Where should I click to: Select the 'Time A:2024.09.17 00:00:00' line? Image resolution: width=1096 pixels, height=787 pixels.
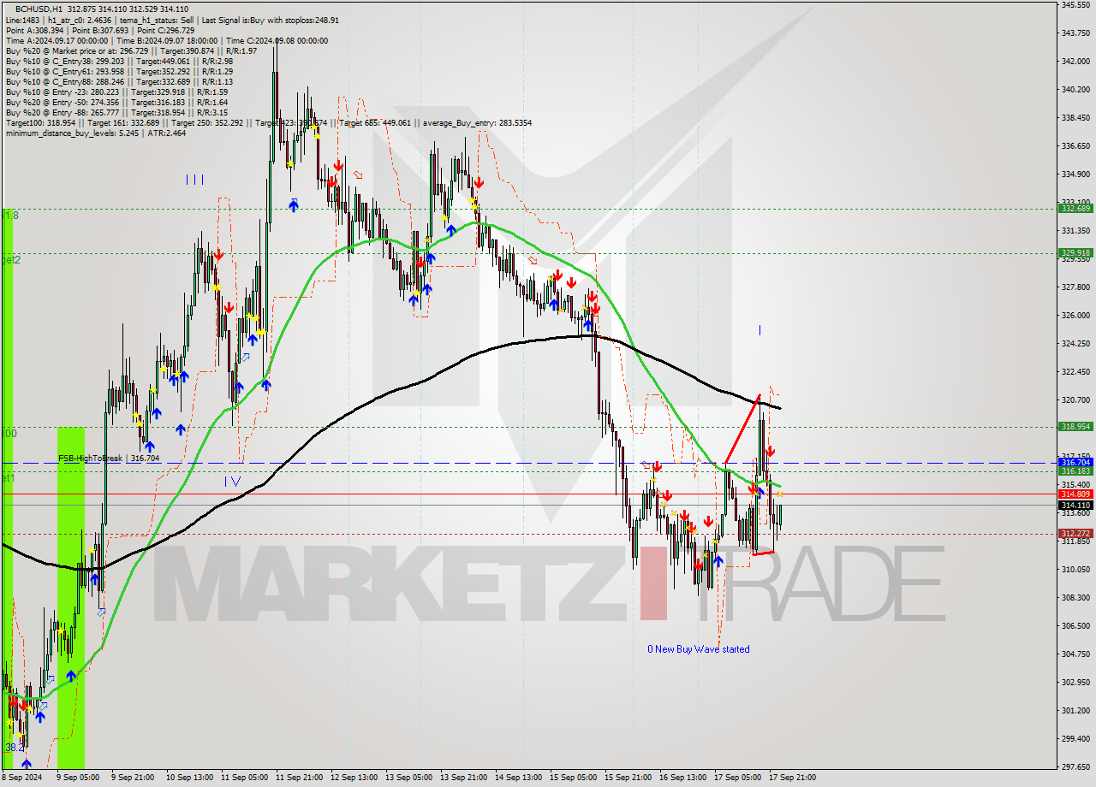click(x=167, y=40)
